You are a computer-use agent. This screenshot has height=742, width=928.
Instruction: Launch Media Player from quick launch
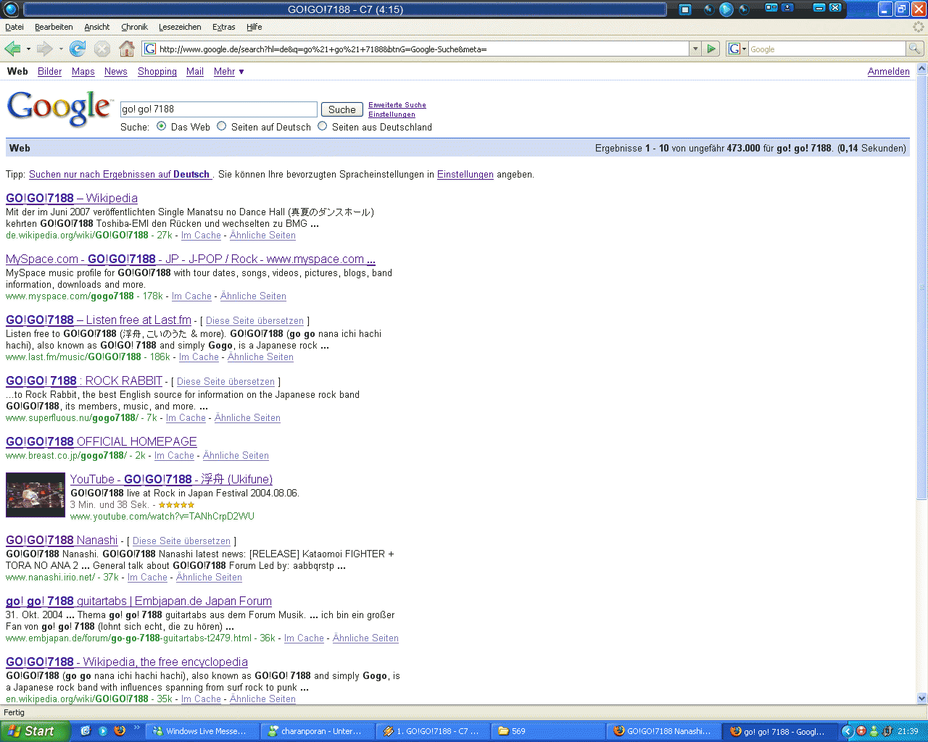coord(103,731)
